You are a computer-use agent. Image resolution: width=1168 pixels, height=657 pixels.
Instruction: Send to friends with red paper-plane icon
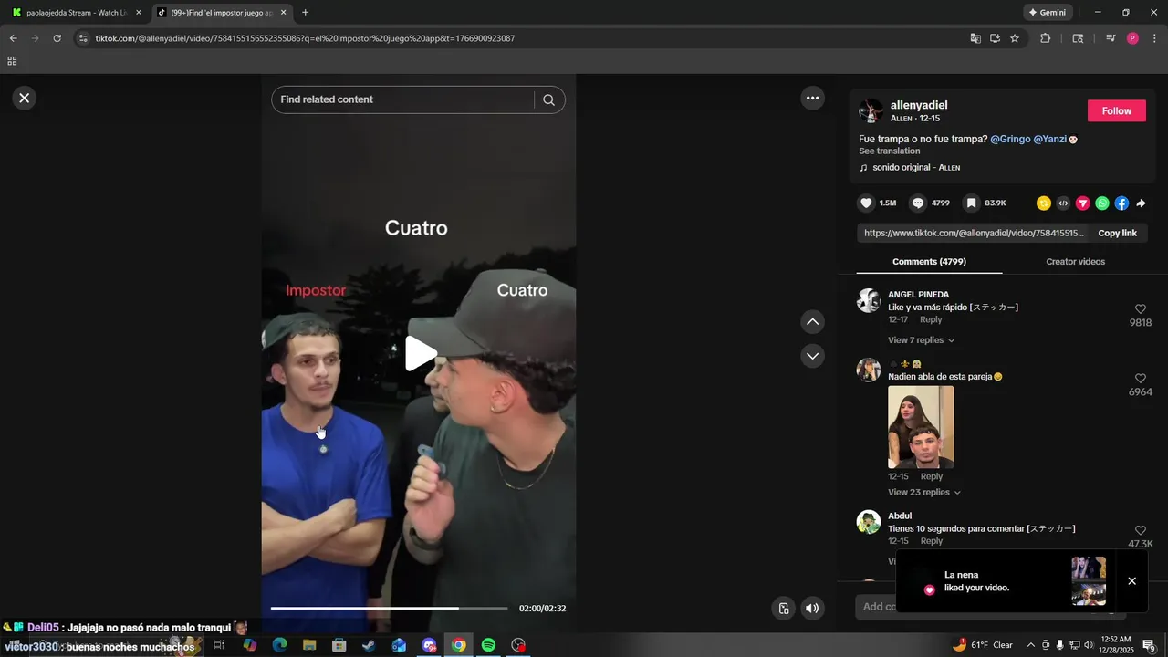pyautogui.click(x=1083, y=203)
